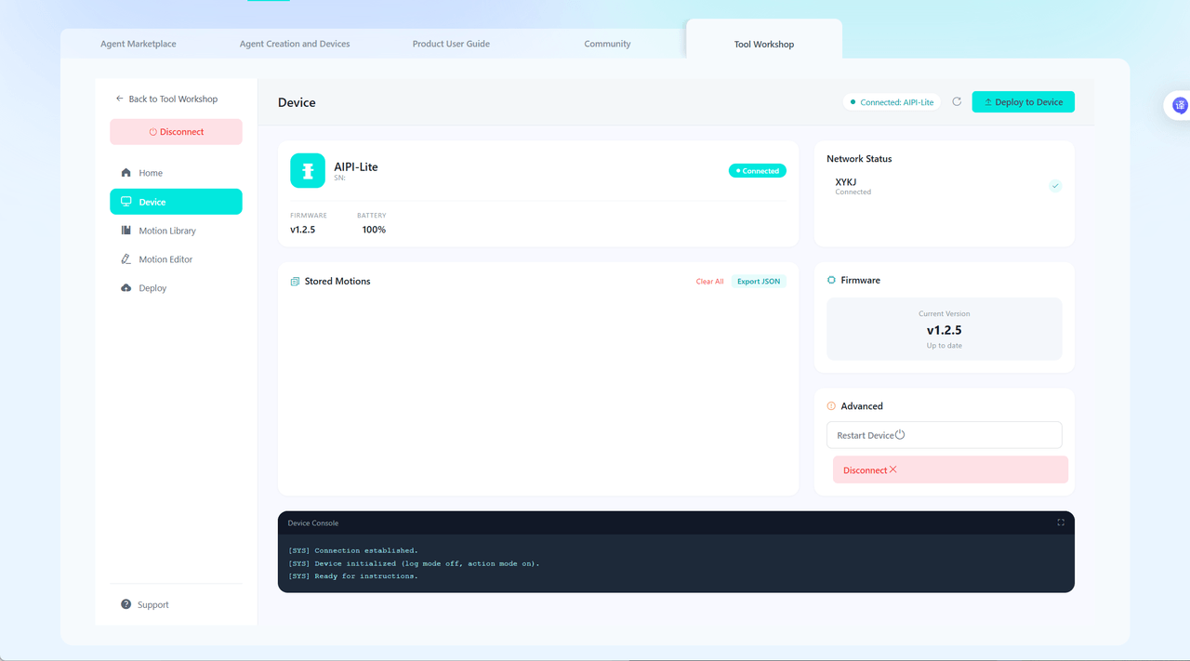Image resolution: width=1190 pixels, height=661 pixels.
Task: Click the XYKJ network entry
Action: click(x=944, y=186)
